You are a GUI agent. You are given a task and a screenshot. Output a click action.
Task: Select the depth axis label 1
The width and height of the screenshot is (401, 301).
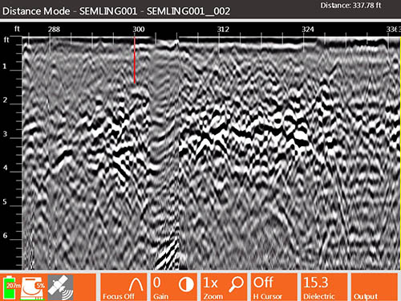click(x=5, y=67)
